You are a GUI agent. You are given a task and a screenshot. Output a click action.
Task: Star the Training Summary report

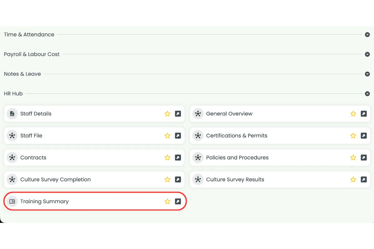tap(167, 201)
